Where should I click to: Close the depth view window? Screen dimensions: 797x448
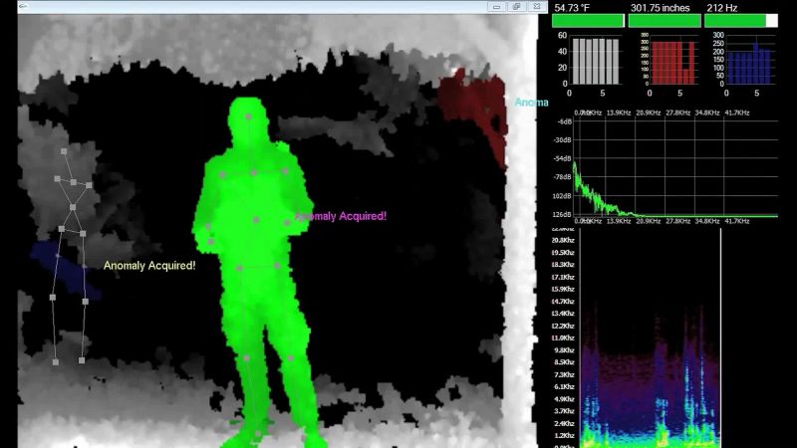[537, 7]
